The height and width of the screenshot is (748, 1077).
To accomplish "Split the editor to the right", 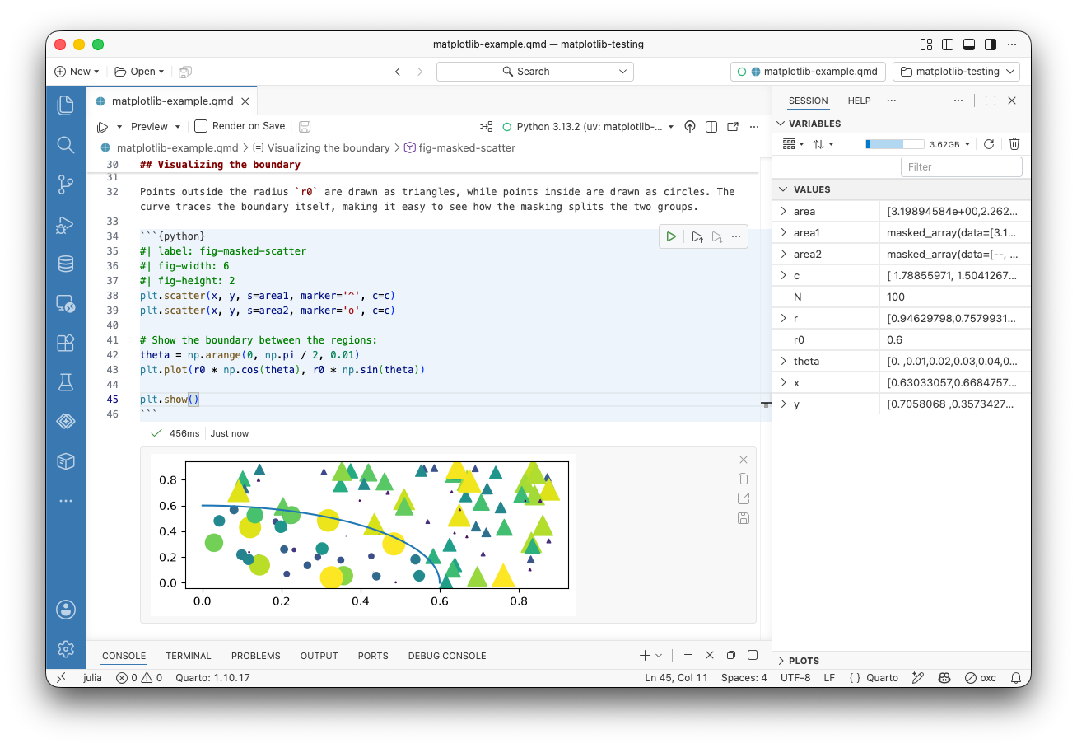I will tap(711, 127).
